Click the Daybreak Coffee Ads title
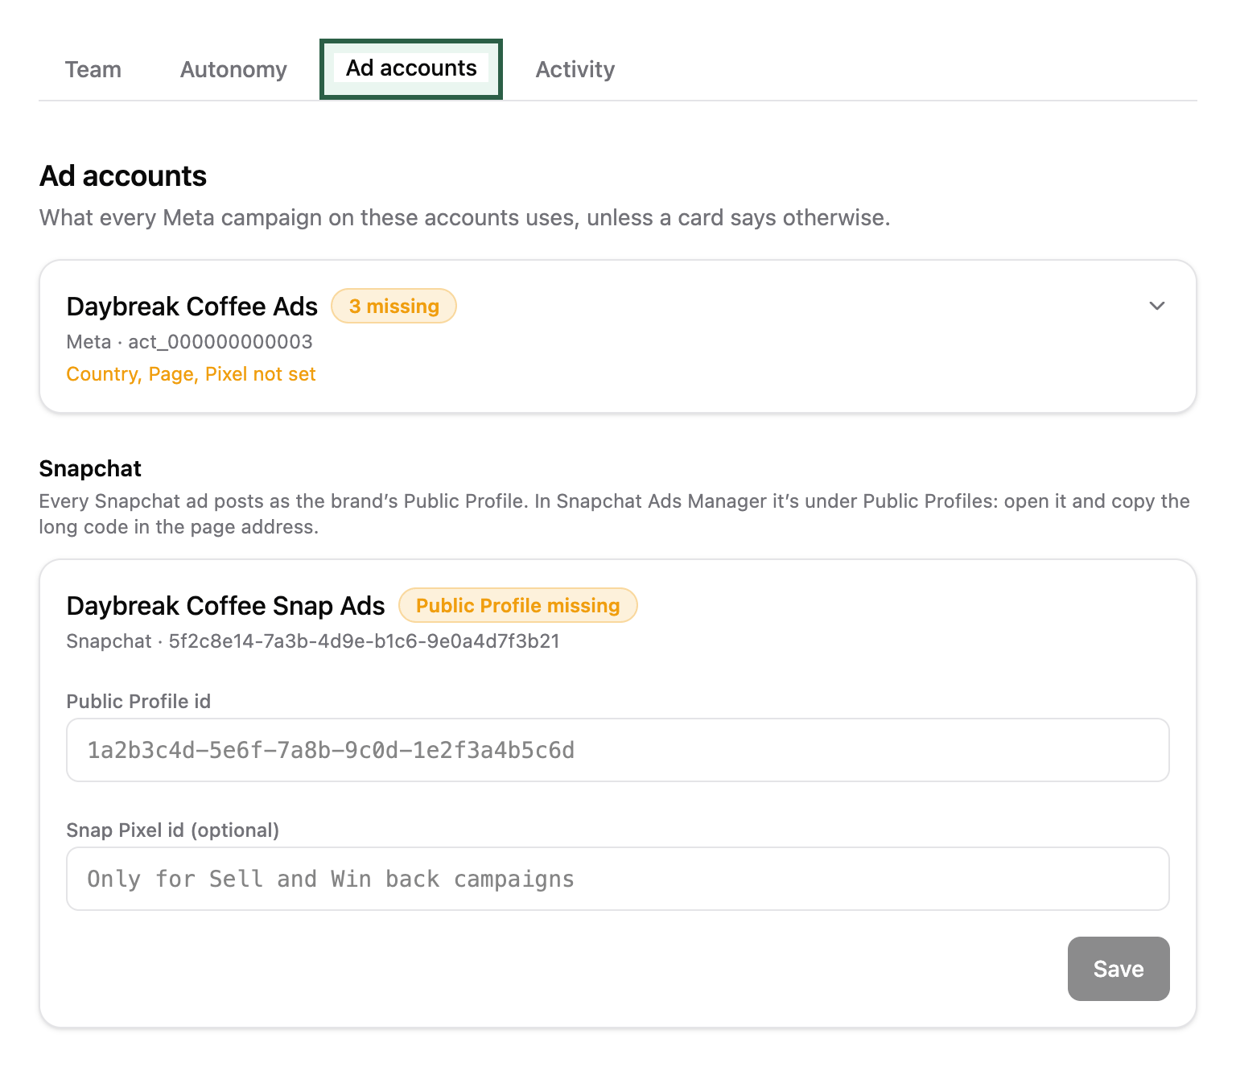 pos(192,307)
